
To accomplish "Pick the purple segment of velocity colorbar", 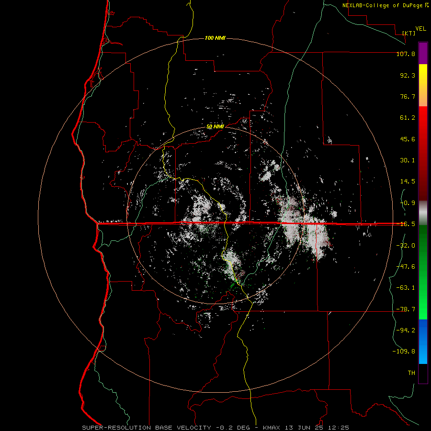I will click(x=423, y=54).
